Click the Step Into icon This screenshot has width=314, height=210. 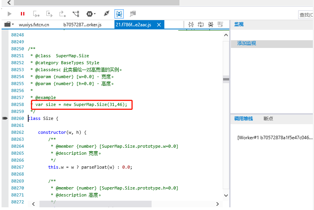point(36,14)
